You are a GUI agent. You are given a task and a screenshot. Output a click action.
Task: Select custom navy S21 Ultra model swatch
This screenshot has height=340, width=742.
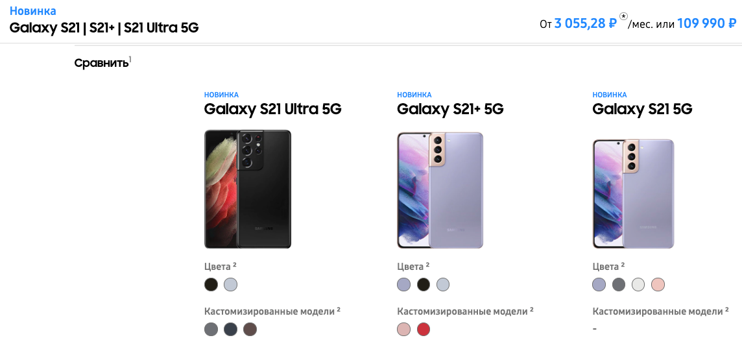(x=231, y=330)
